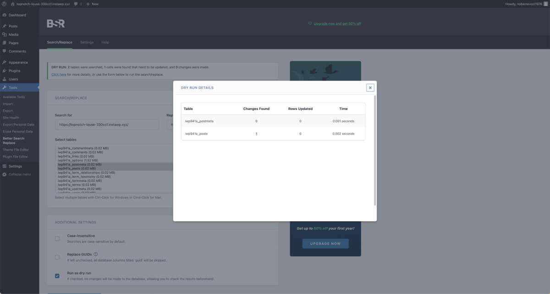Screen dimensions: 550x294
Task: Click the Appearance brush icon in sidebar
Action: pyautogui.click(x=4, y=62)
